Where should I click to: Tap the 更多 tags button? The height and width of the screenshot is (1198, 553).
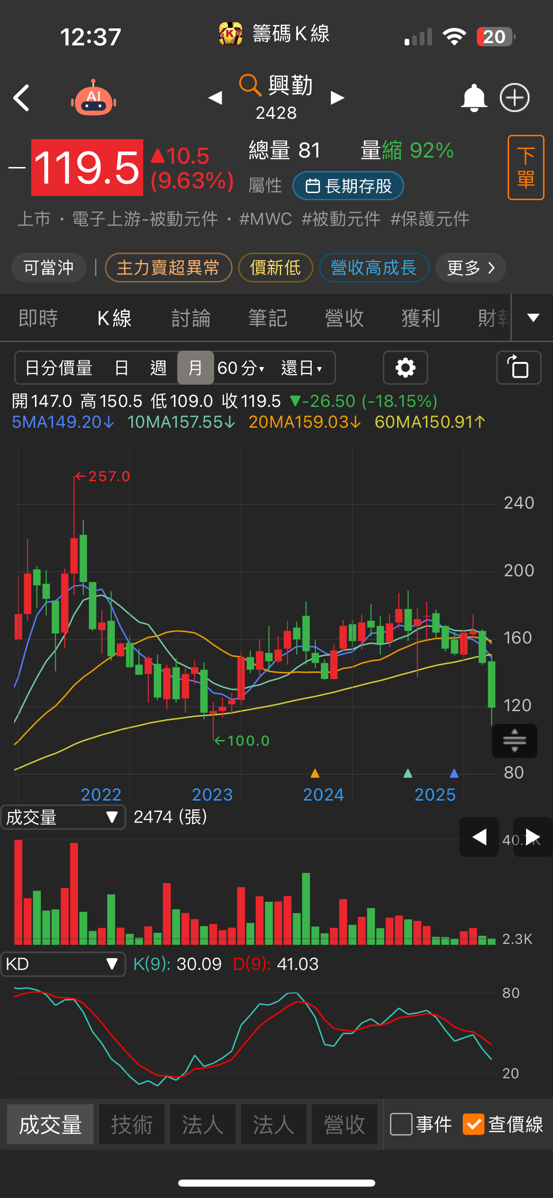coord(470,268)
